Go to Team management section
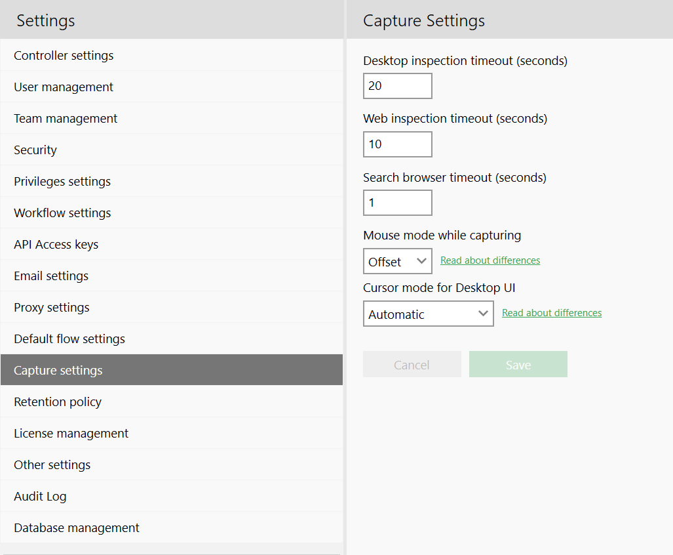 [x=66, y=119]
